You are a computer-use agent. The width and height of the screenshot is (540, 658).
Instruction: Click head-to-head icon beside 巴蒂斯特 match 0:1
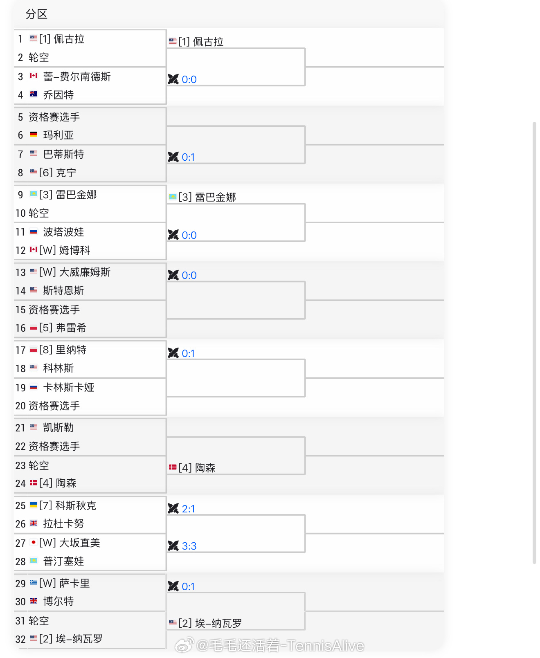pos(173,157)
